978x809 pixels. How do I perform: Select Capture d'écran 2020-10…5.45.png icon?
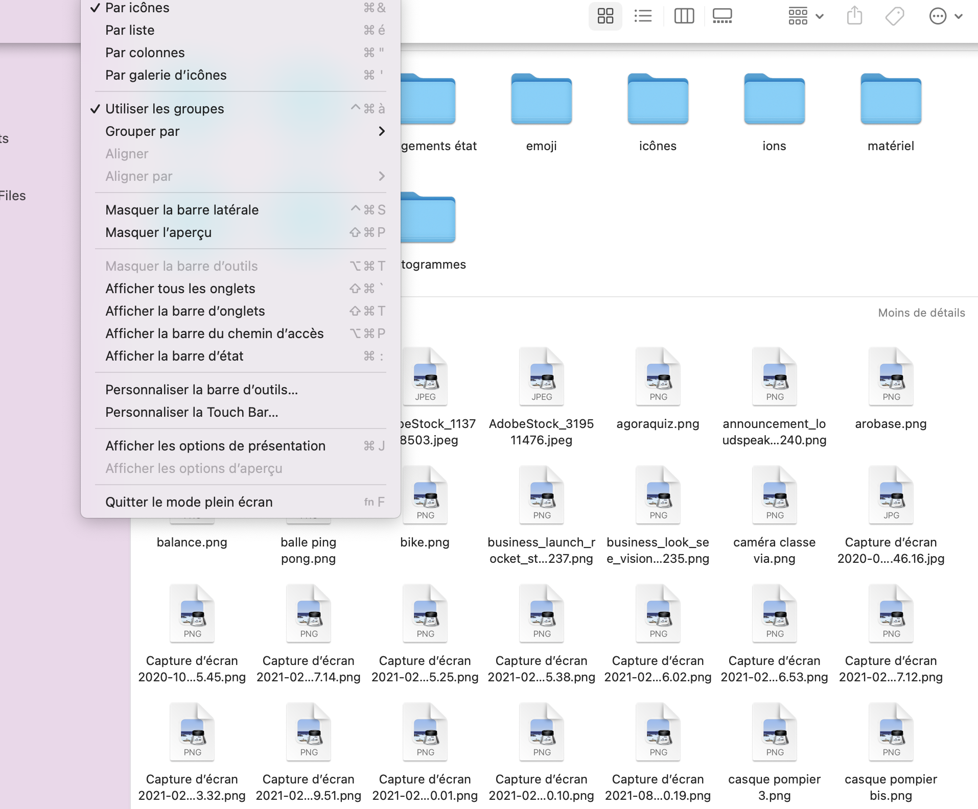click(192, 613)
